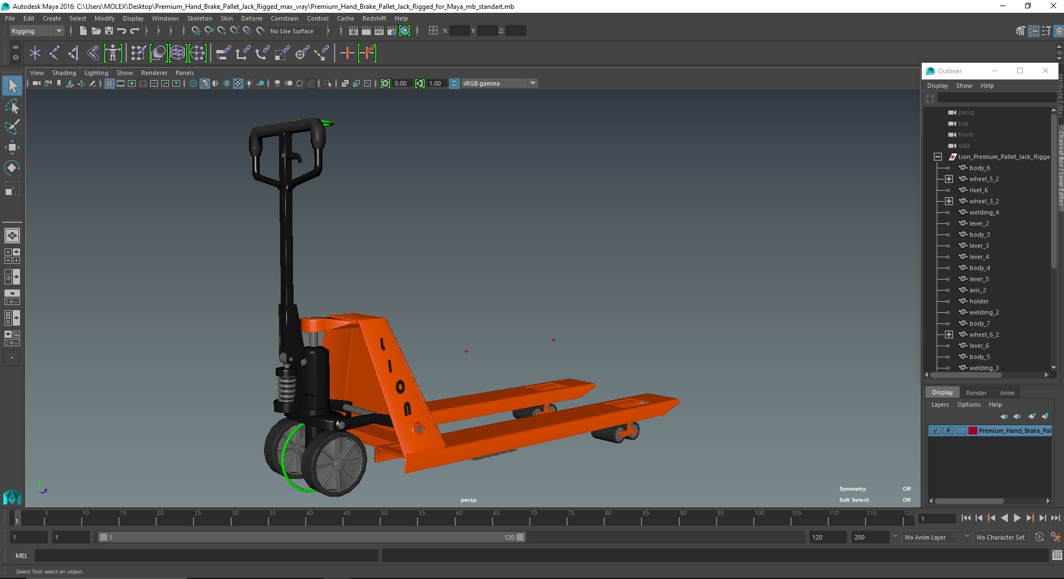Click the range slider bar
This screenshot has width=1064, height=579.
(311, 537)
